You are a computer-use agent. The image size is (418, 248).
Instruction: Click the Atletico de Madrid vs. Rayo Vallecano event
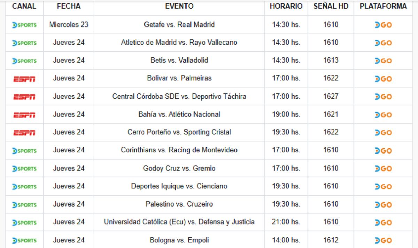coord(179,42)
